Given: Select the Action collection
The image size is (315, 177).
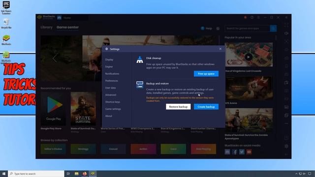Looking at the screenshot, I should [x=143, y=149].
